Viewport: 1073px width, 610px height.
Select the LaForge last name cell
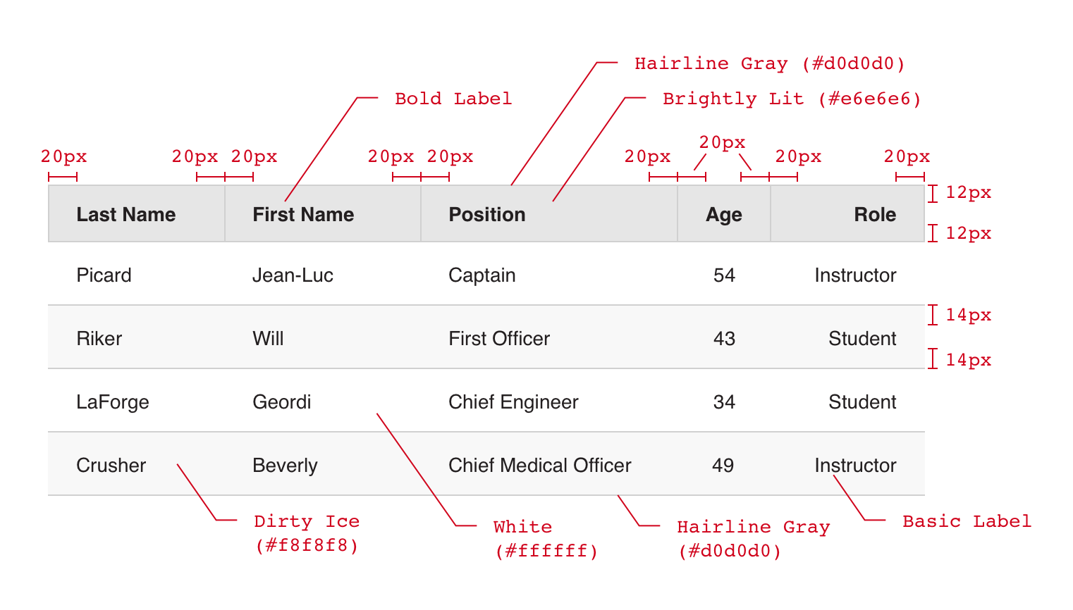tap(113, 402)
